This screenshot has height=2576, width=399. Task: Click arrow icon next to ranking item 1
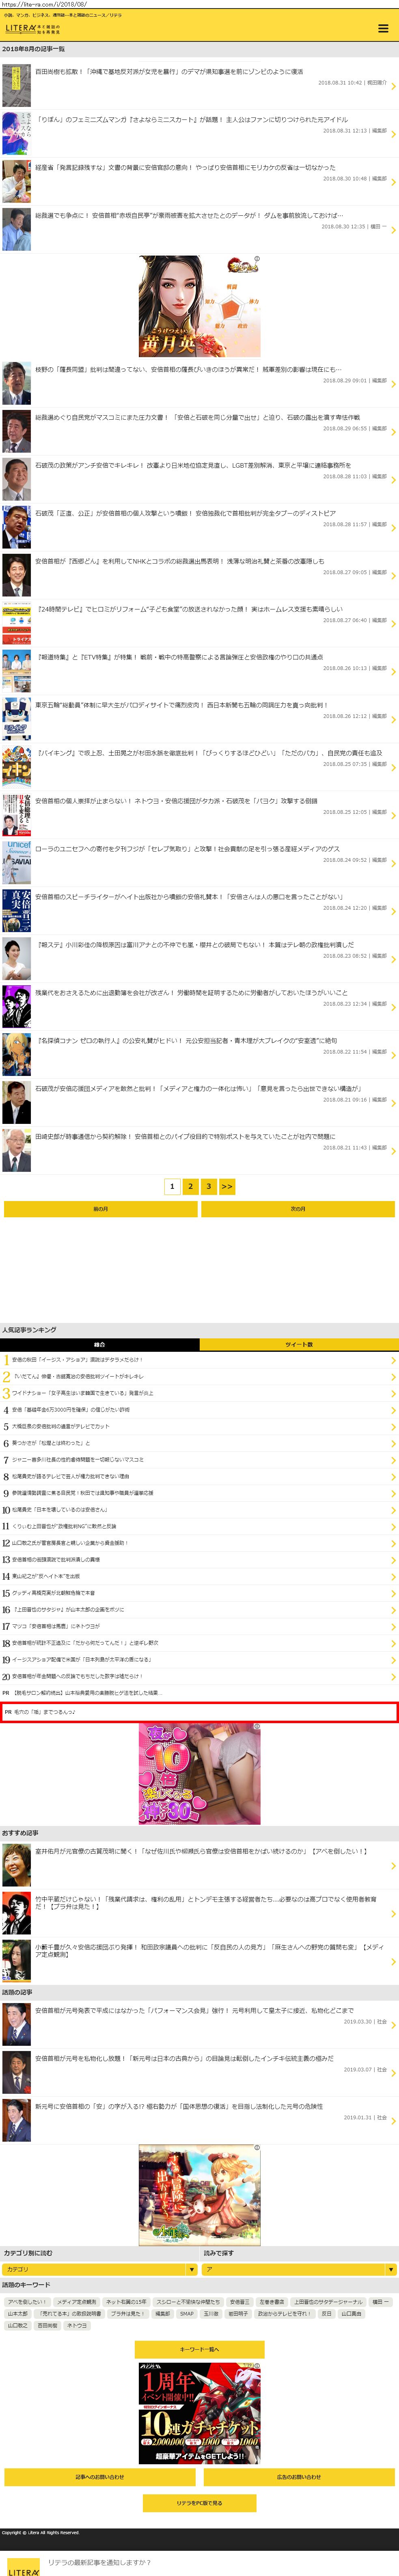pyautogui.click(x=393, y=1360)
